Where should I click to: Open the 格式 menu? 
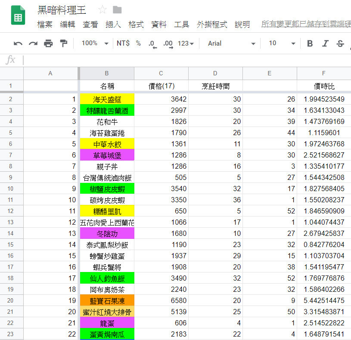pyautogui.click(x=136, y=24)
